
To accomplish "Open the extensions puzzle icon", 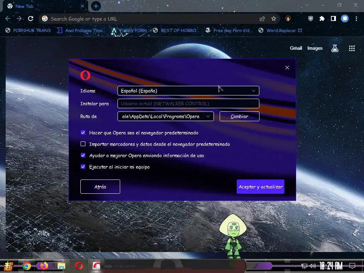I will coord(322,18).
